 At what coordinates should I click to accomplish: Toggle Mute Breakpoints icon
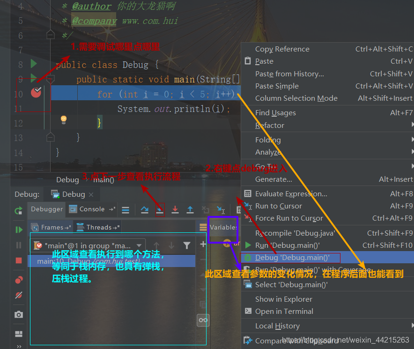pos(19,295)
